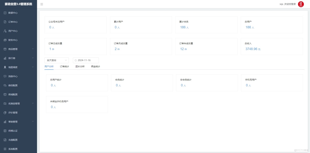The width and height of the screenshot is (310, 153).
Task: Expand the 优惠券管理 submenu arrow
Action: pos(33,103)
